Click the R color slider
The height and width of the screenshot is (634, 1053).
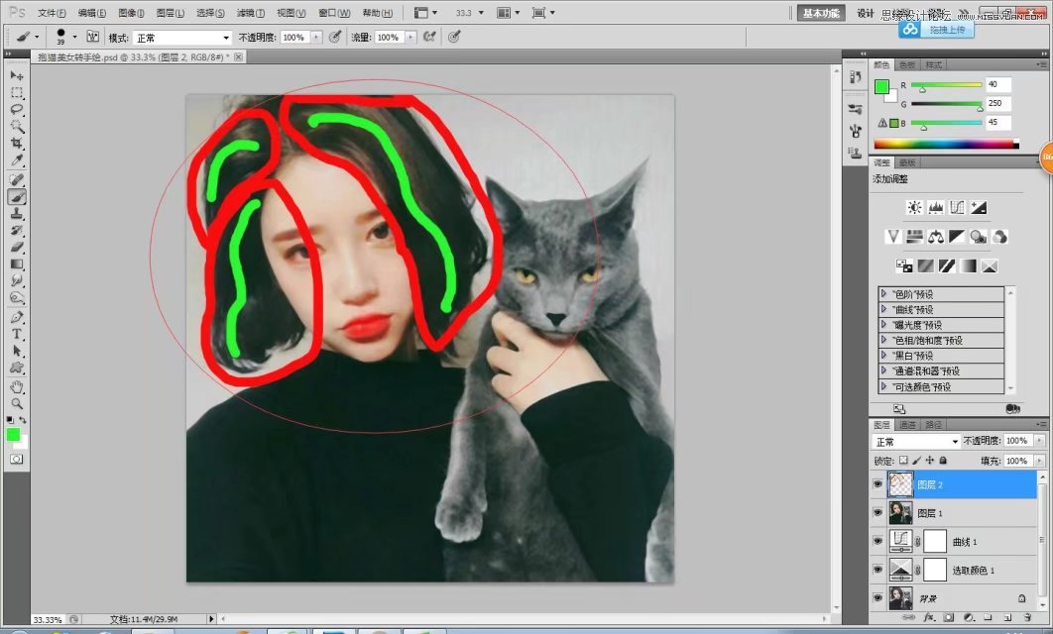pos(946,84)
